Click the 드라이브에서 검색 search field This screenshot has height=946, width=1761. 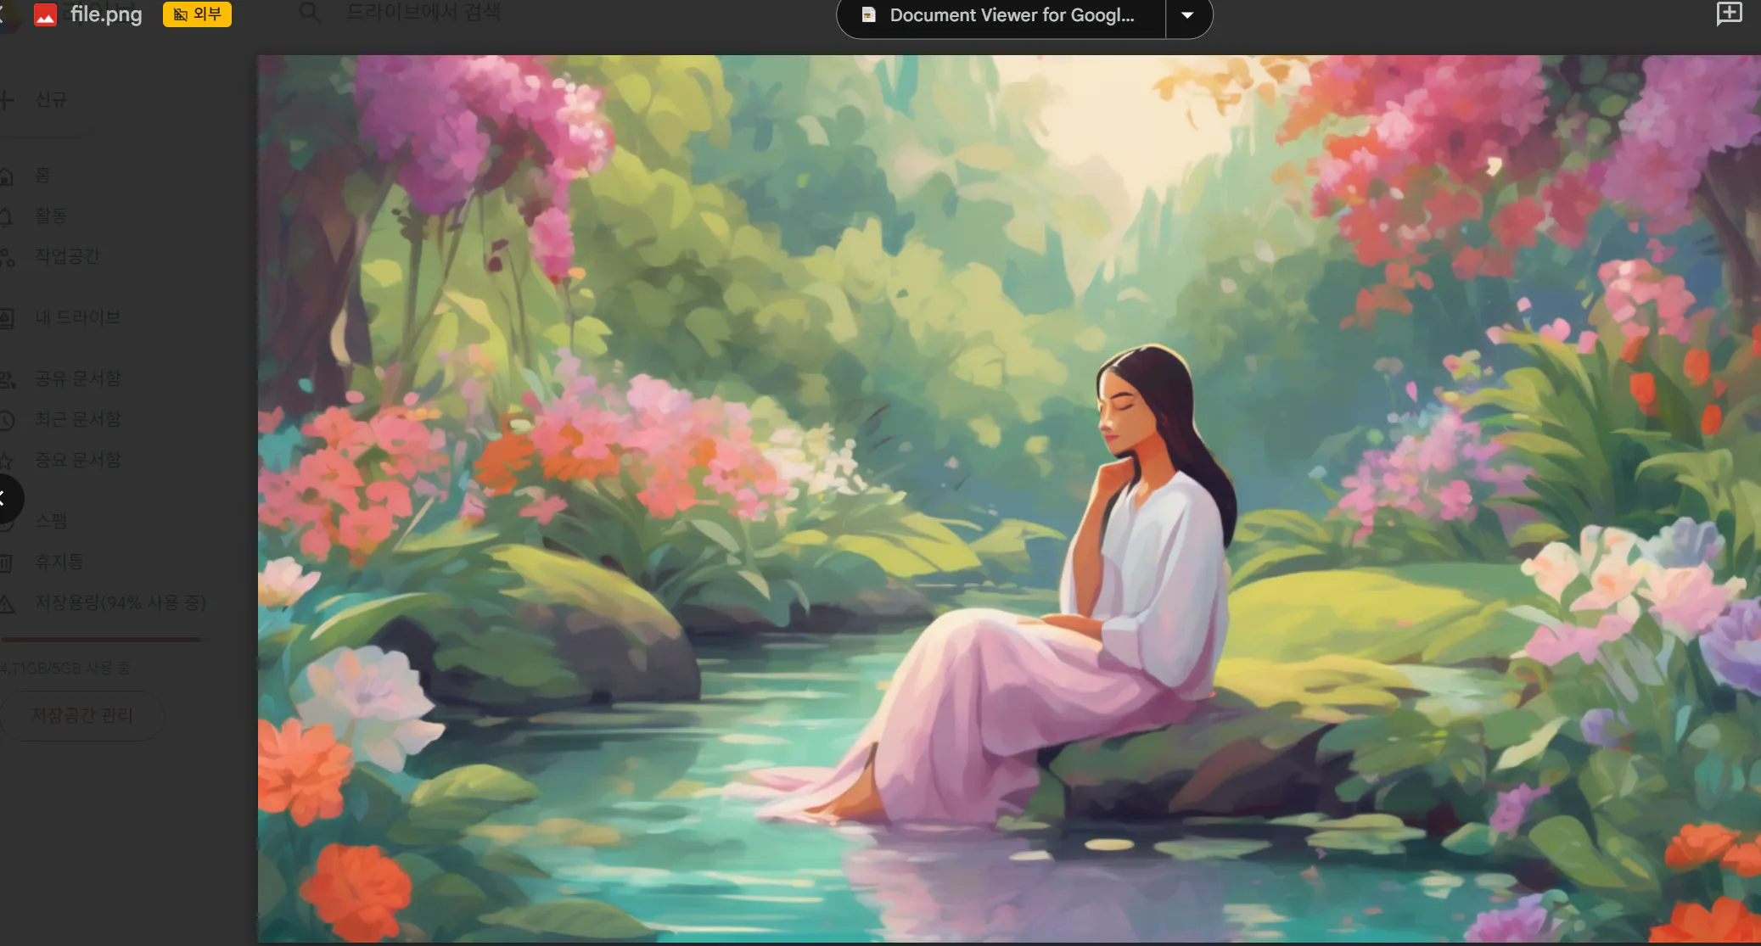click(423, 12)
